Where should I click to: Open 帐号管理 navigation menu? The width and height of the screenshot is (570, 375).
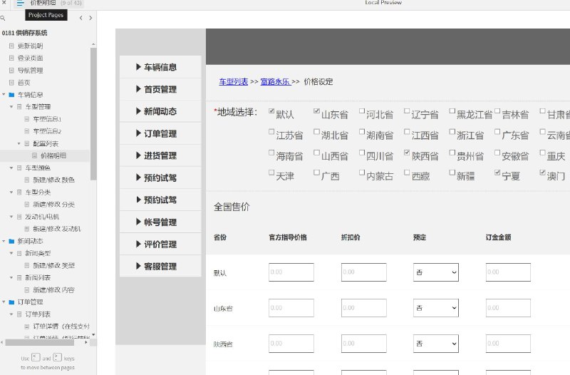pos(160,222)
